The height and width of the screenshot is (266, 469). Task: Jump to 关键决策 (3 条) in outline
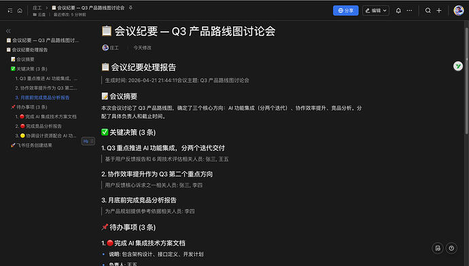29,69
